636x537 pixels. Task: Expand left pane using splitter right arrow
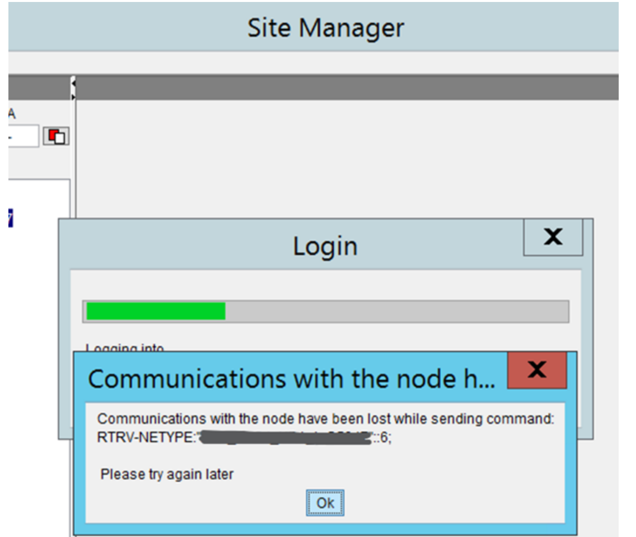pyautogui.click(x=73, y=97)
